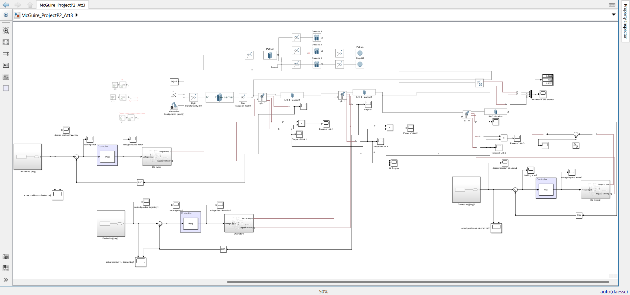Screen dimensions: 630x295
Task: Select the Area box tool
Action: 6,88
